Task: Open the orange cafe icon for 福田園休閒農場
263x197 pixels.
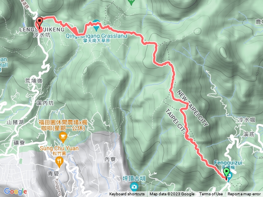Action: (x=63, y=138)
